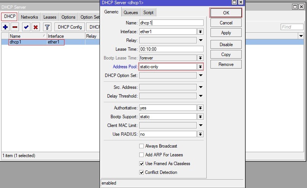The width and height of the screenshot is (307, 188).
Task: Open the Options tab
Action: (68, 17)
